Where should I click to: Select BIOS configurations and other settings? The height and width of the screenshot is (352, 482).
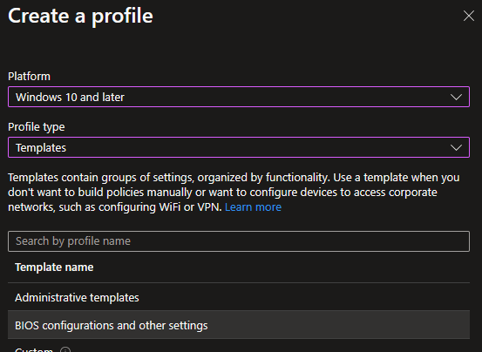point(239,325)
